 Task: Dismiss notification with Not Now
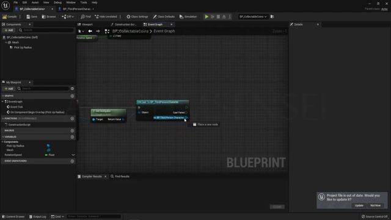[375, 205]
